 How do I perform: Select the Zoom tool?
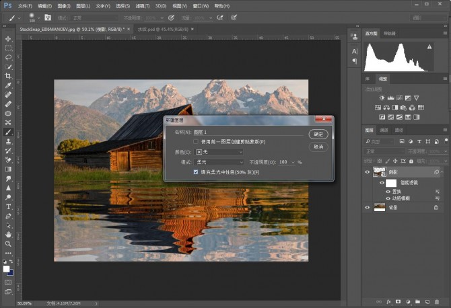pos(8,243)
